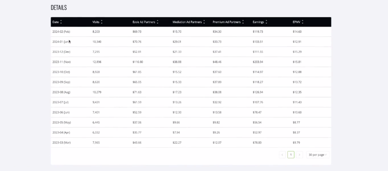This screenshot has height=171, width=388.
Task: Select the 2023-08 (Aug) date cell
Action: (62, 92)
